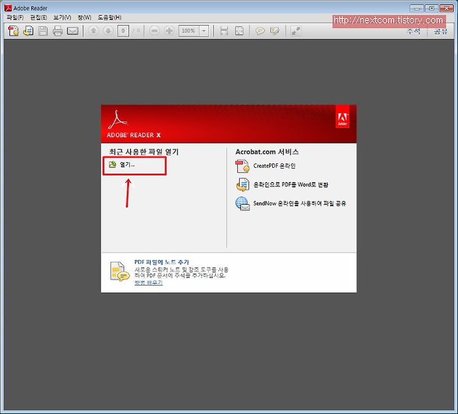Screen dimensions: 458x414
Task: Click the Print icon in toolbar
Action: click(57, 31)
